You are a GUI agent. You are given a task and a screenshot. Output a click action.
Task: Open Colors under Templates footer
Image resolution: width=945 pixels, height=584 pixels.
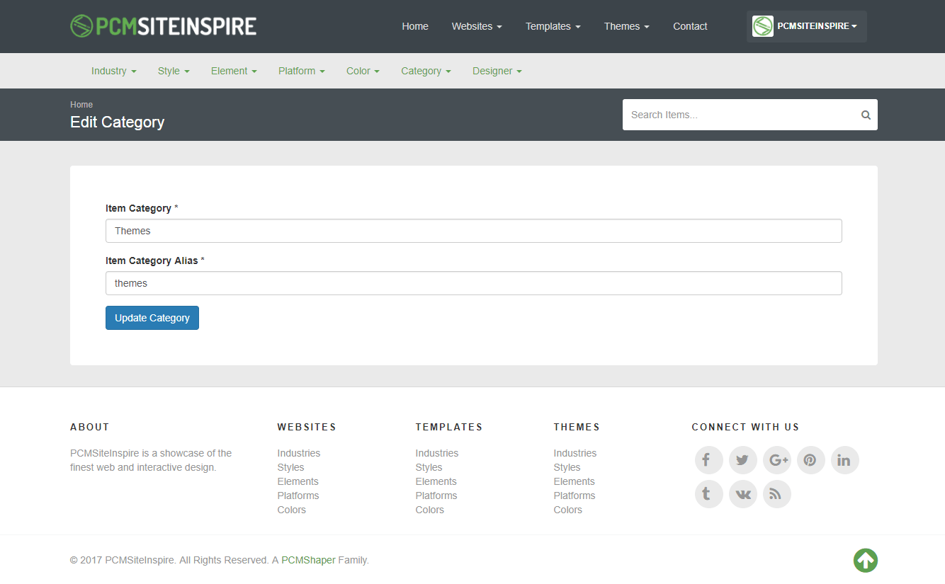coord(430,510)
